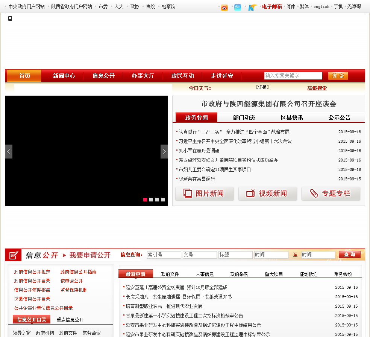Focus the 标题 input field
Screen dimensions: 370x337
pyautogui.click(x=235, y=255)
